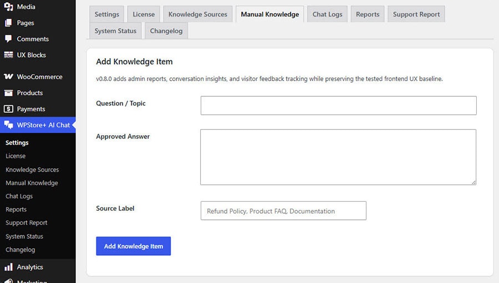The image size is (499, 283).
Task: Click the WPStore+ AI Chat bubbles icon
Action: click(x=8, y=125)
